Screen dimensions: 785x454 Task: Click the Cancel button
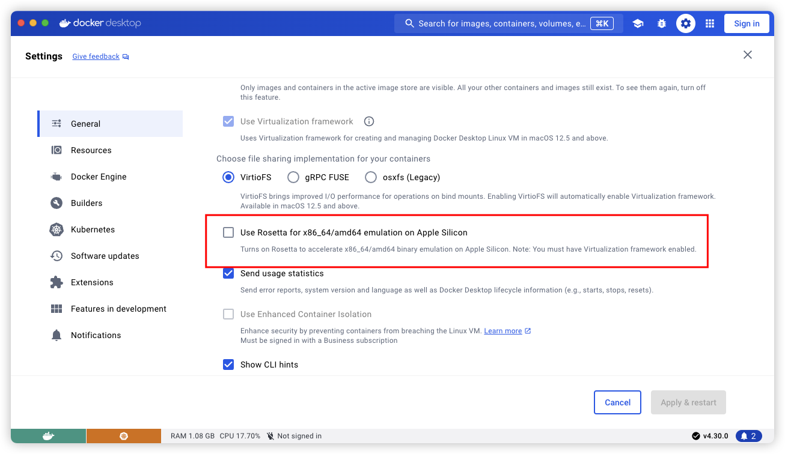tap(617, 402)
